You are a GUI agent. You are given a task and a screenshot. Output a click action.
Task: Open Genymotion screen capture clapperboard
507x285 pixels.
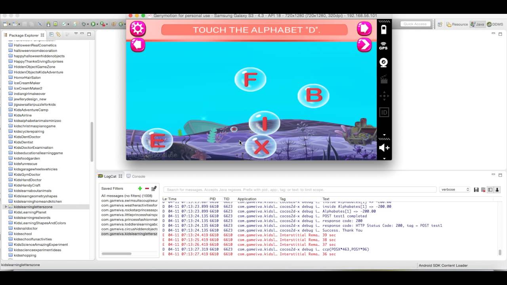[x=383, y=79]
